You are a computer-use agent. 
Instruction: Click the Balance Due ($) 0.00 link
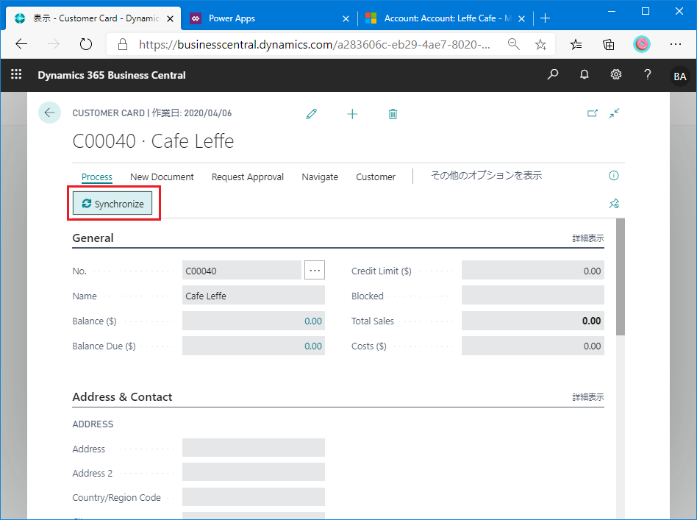click(x=313, y=346)
